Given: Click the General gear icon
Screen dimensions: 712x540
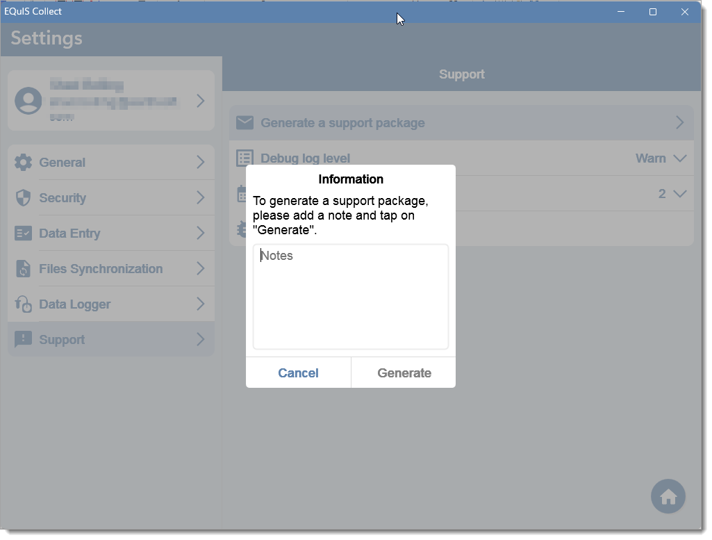Looking at the screenshot, I should [23, 162].
